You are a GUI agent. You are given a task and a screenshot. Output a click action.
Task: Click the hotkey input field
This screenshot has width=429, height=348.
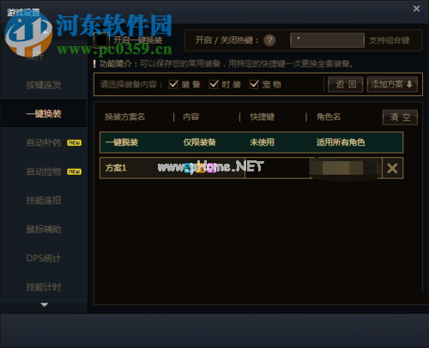327,40
